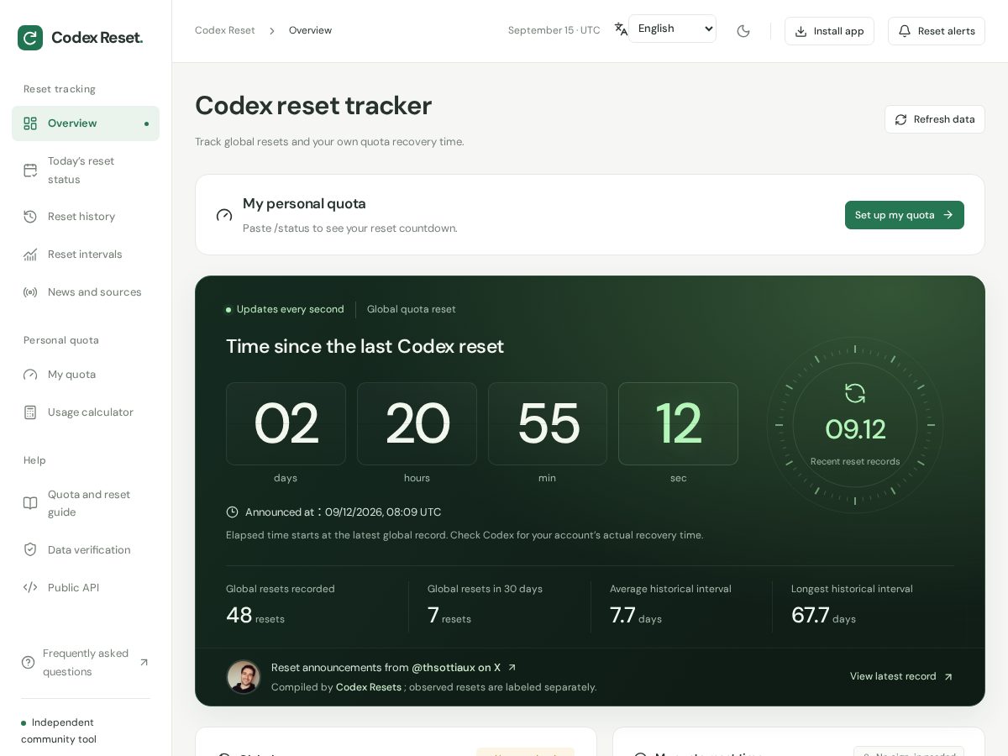Click the Overview grid icon
1008x756 pixels.
click(30, 123)
